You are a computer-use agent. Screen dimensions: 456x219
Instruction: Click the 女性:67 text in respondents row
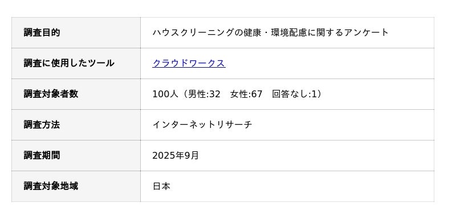(246, 94)
